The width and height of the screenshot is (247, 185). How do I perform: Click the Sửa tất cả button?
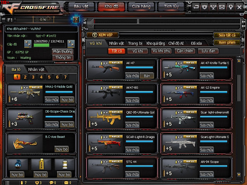click(227, 35)
